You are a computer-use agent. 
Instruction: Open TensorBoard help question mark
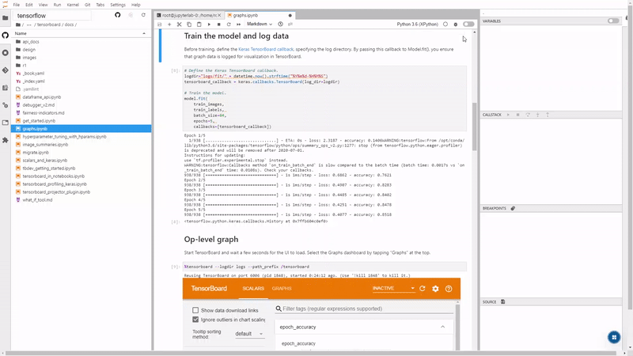[x=449, y=289]
